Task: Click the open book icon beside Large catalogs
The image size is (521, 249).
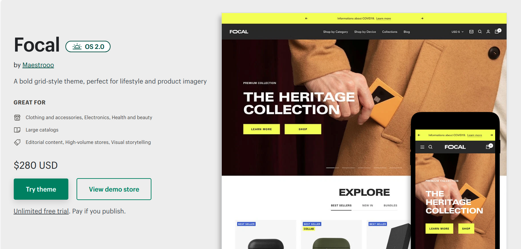Action: click(x=17, y=130)
